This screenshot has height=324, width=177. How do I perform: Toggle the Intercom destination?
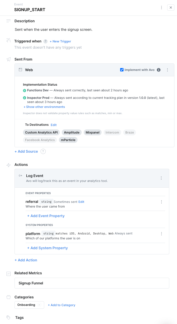(112, 132)
